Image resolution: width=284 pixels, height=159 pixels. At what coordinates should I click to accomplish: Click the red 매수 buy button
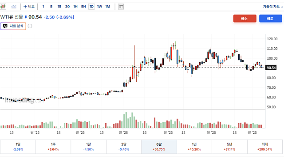point(245,19)
